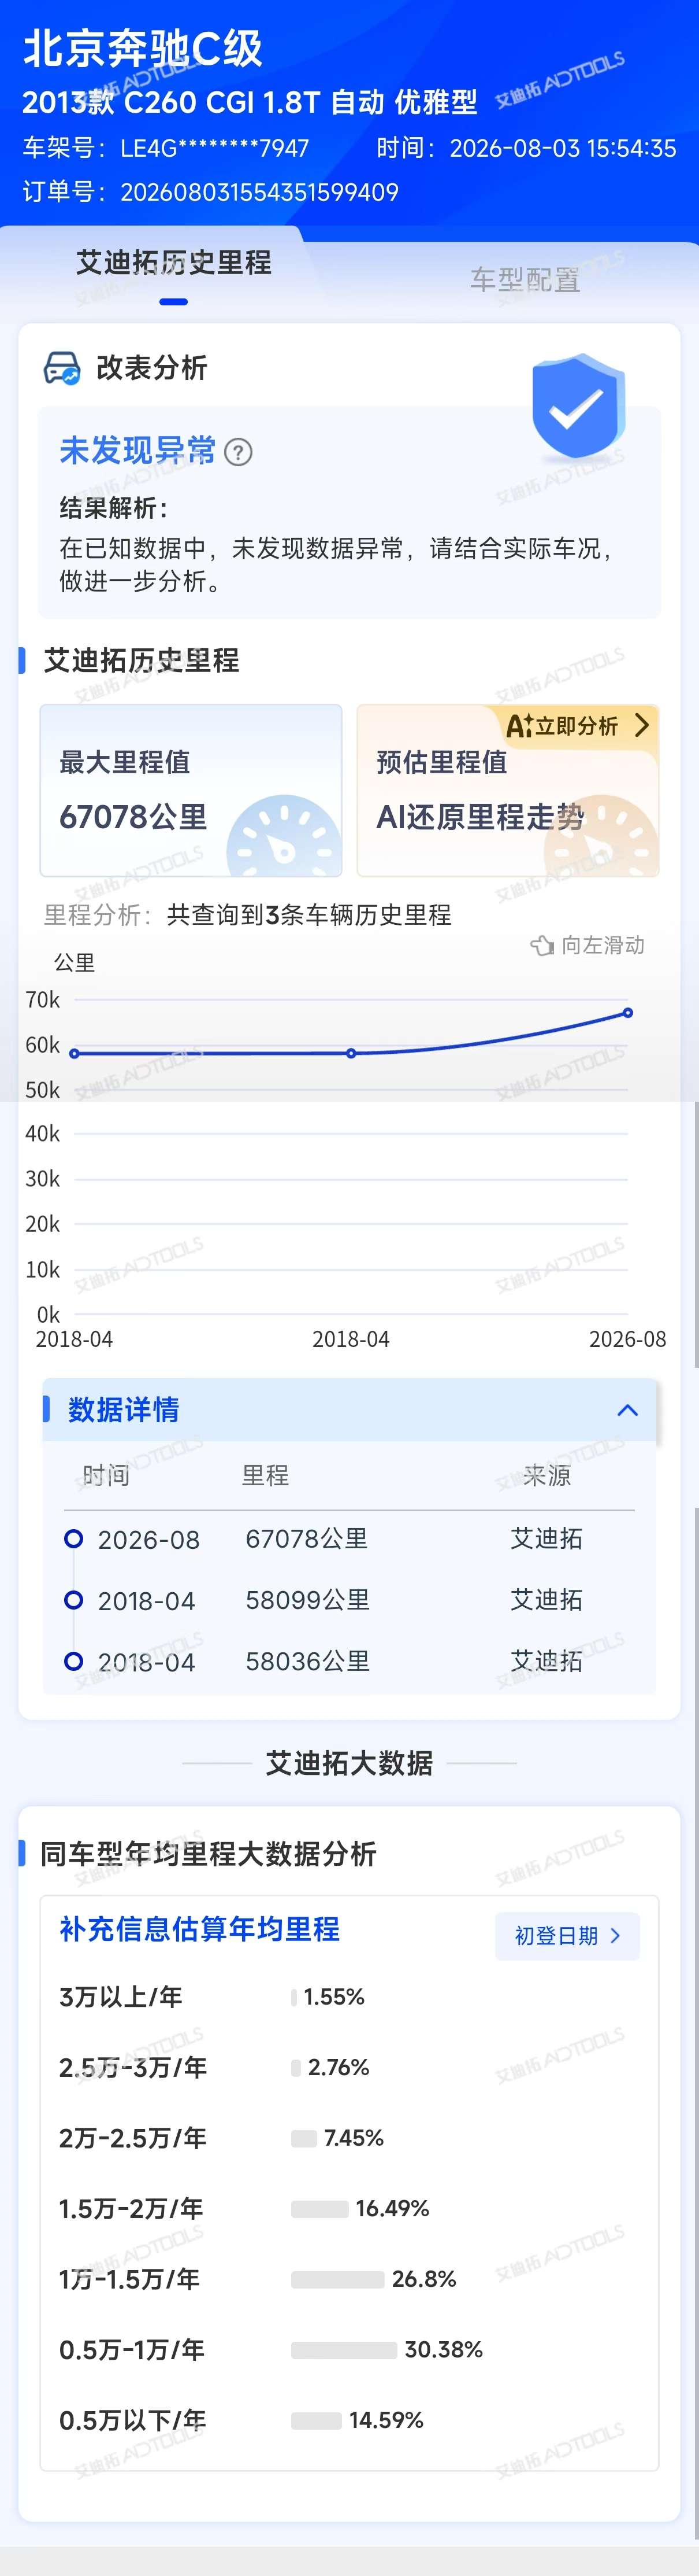Click the 来源 column header
This screenshot has width=699, height=2576.
click(x=546, y=1475)
